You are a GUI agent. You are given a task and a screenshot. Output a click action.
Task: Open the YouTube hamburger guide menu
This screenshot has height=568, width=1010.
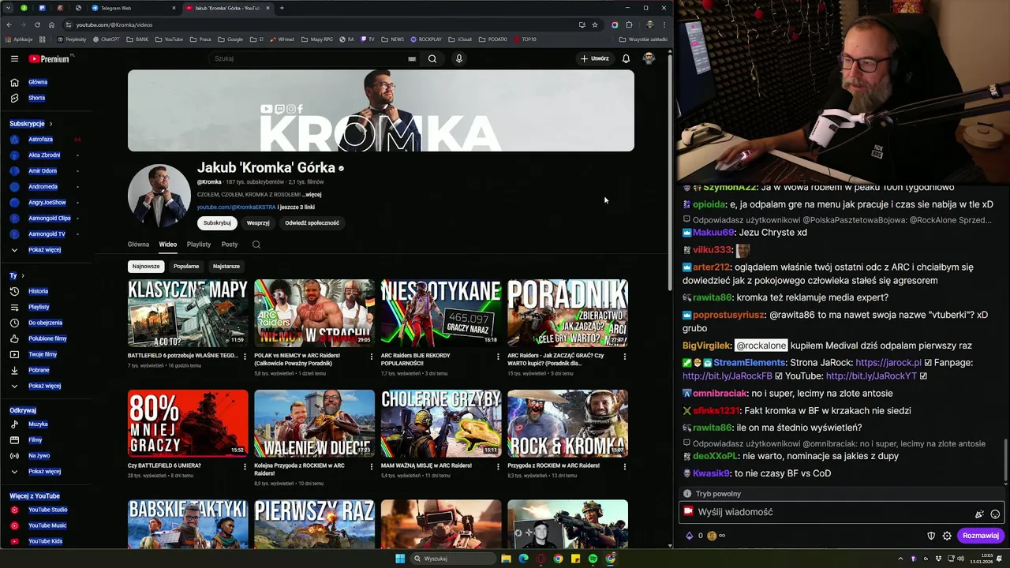14,58
